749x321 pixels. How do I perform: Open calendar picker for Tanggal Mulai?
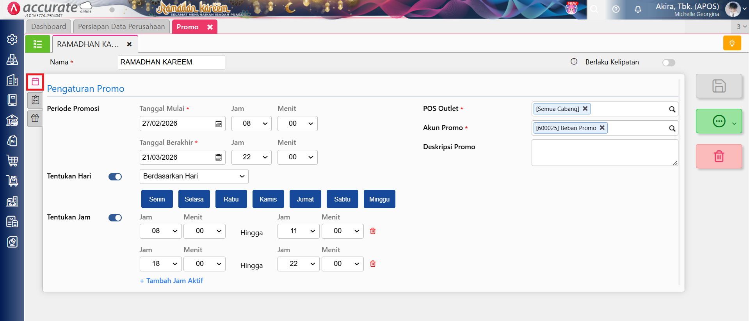(x=219, y=124)
